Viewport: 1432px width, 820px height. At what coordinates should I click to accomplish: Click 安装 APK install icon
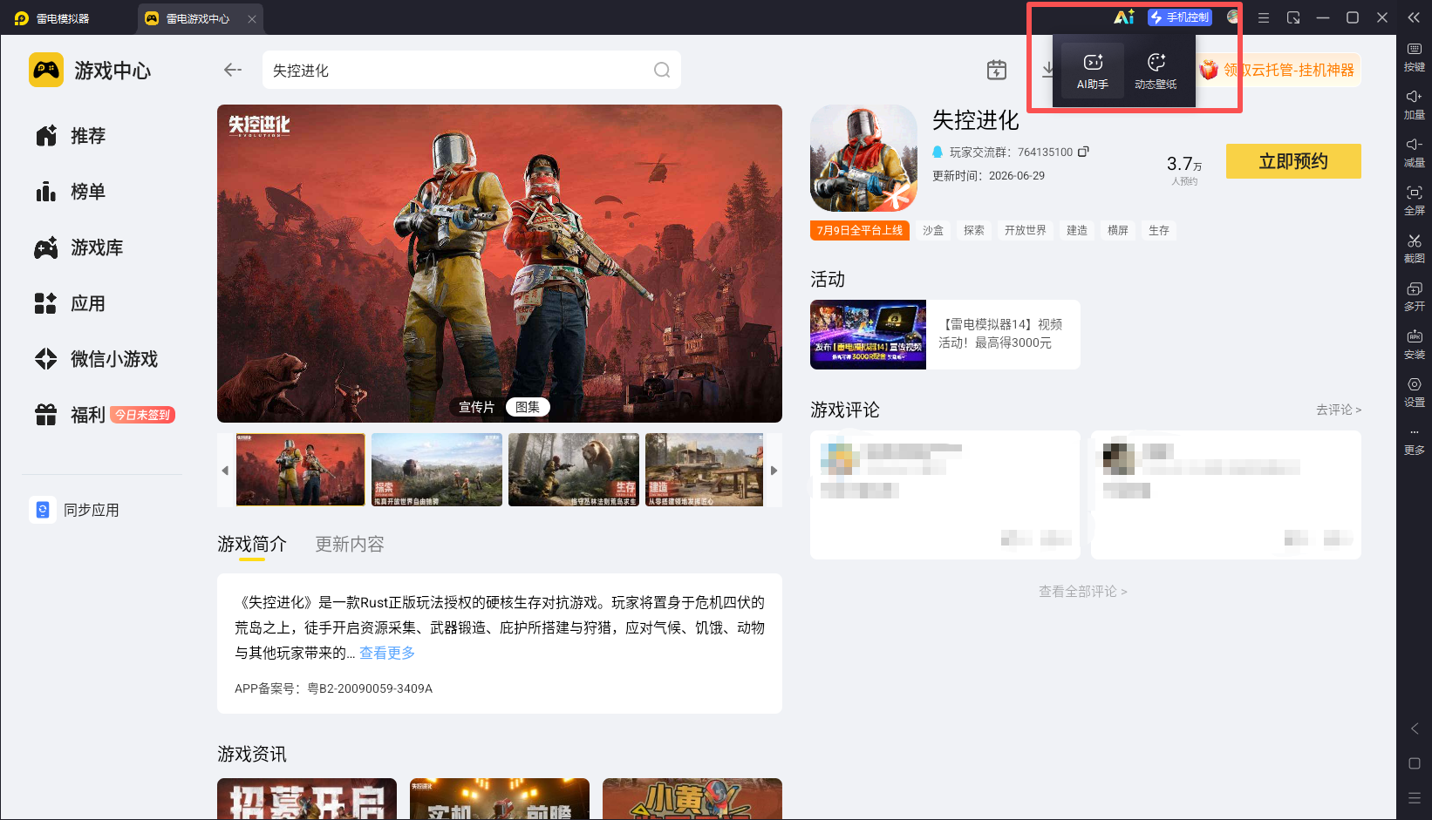pos(1414,344)
